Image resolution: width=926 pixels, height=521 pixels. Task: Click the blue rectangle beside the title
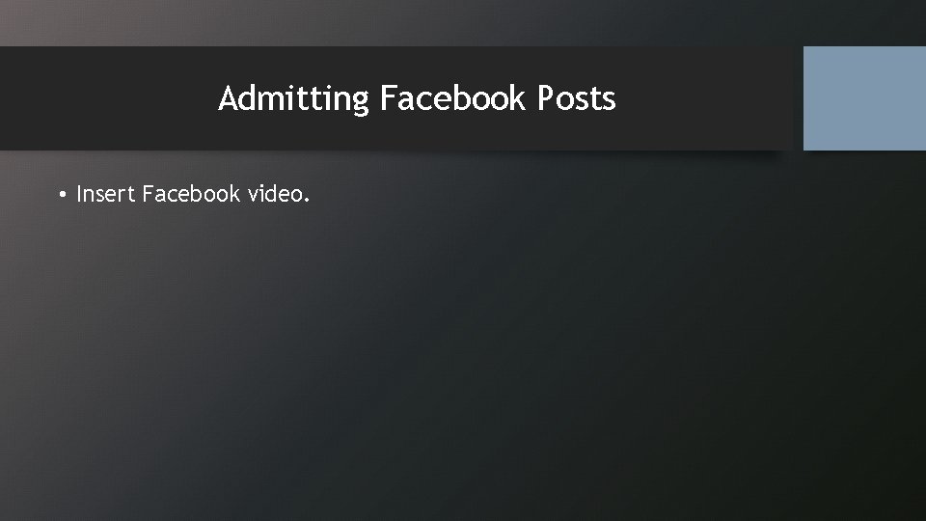pyautogui.click(x=864, y=98)
